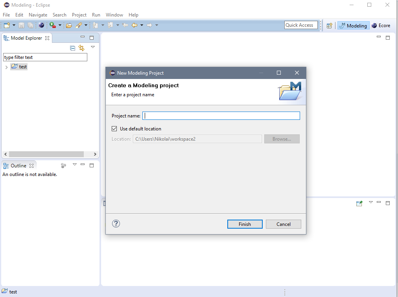The height and width of the screenshot is (297, 398).
Task: Click the type filter text field
Action: click(45, 57)
